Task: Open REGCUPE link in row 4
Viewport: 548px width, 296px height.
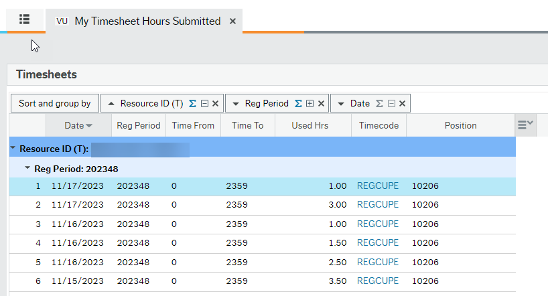Action: coord(378,242)
